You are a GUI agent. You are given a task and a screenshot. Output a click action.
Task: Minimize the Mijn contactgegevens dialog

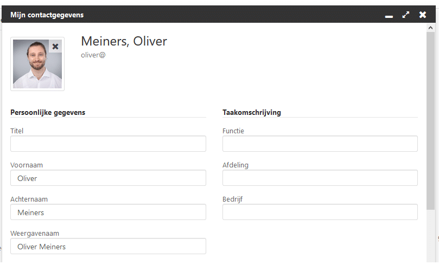pyautogui.click(x=389, y=15)
